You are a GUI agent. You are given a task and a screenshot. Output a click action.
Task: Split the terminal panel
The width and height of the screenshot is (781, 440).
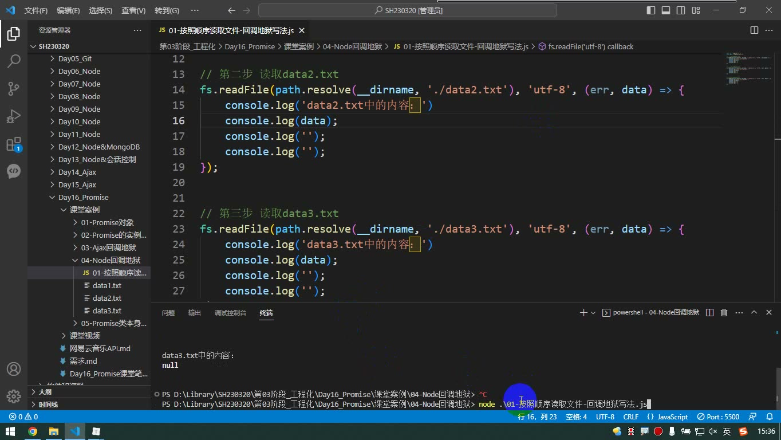pos(710,313)
